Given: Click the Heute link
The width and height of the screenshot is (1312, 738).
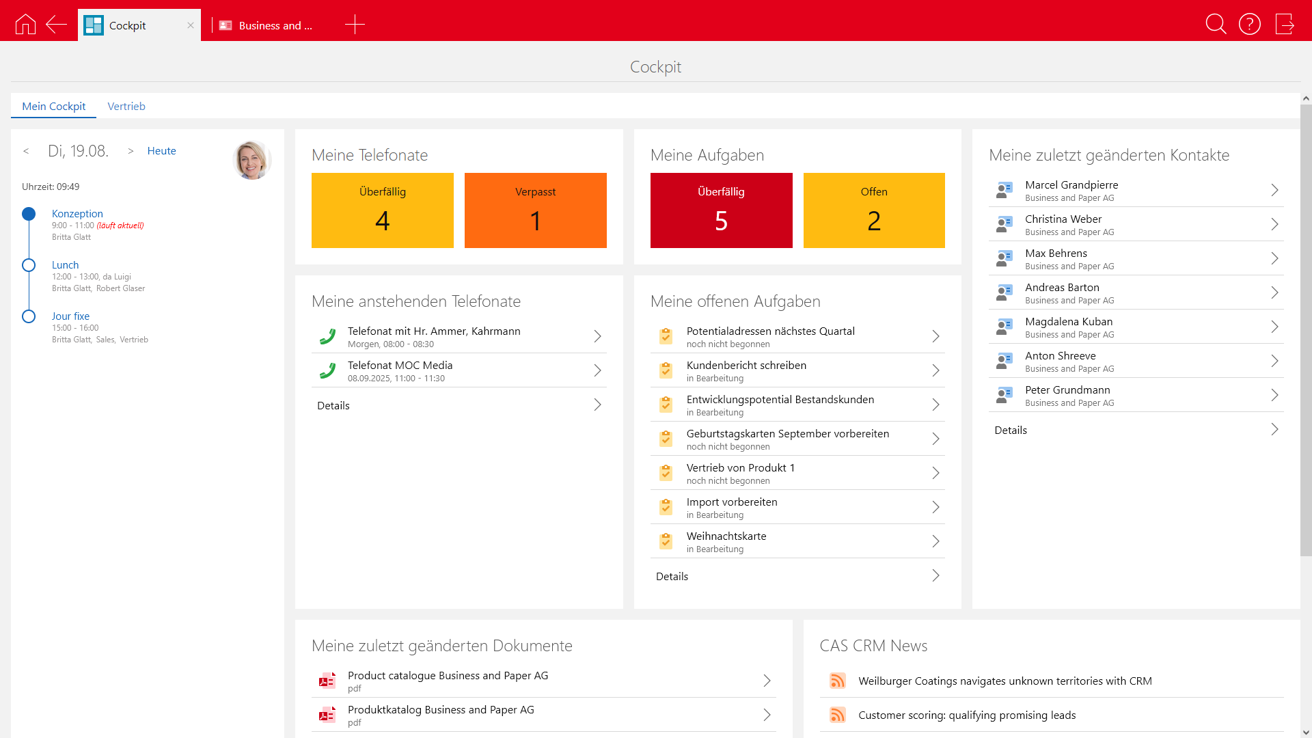Looking at the screenshot, I should click(161, 151).
